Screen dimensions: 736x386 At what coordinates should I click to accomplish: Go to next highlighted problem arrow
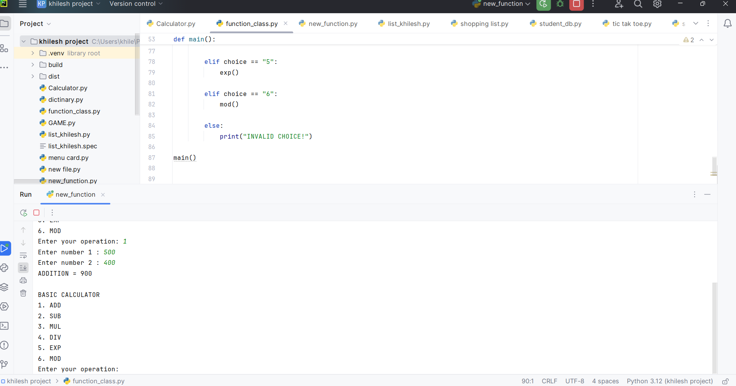click(712, 40)
